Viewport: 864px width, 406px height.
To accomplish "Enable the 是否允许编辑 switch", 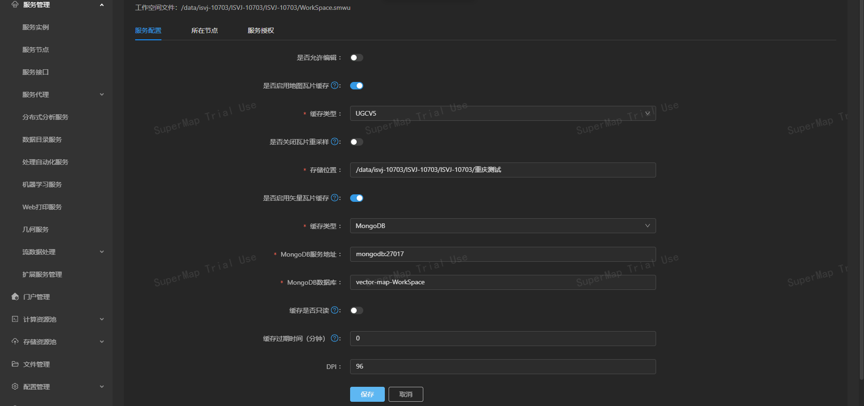I will click(357, 58).
